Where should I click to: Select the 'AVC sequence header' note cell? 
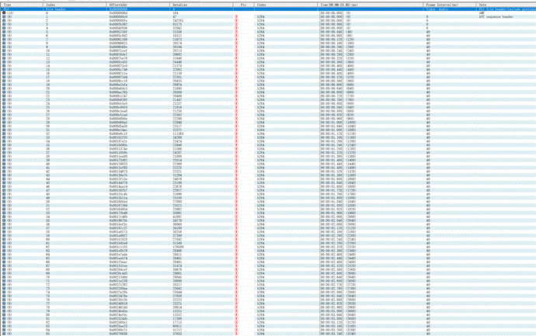tap(496, 17)
